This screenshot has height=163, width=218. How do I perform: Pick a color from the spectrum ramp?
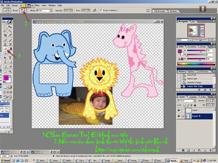[196, 64]
